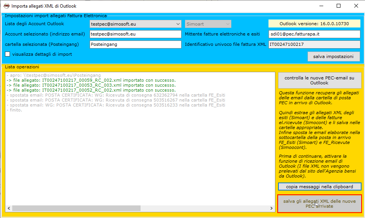The image size is (365, 218).
Task: Click the operations list scrollbar left arrow
Action: click(9, 208)
